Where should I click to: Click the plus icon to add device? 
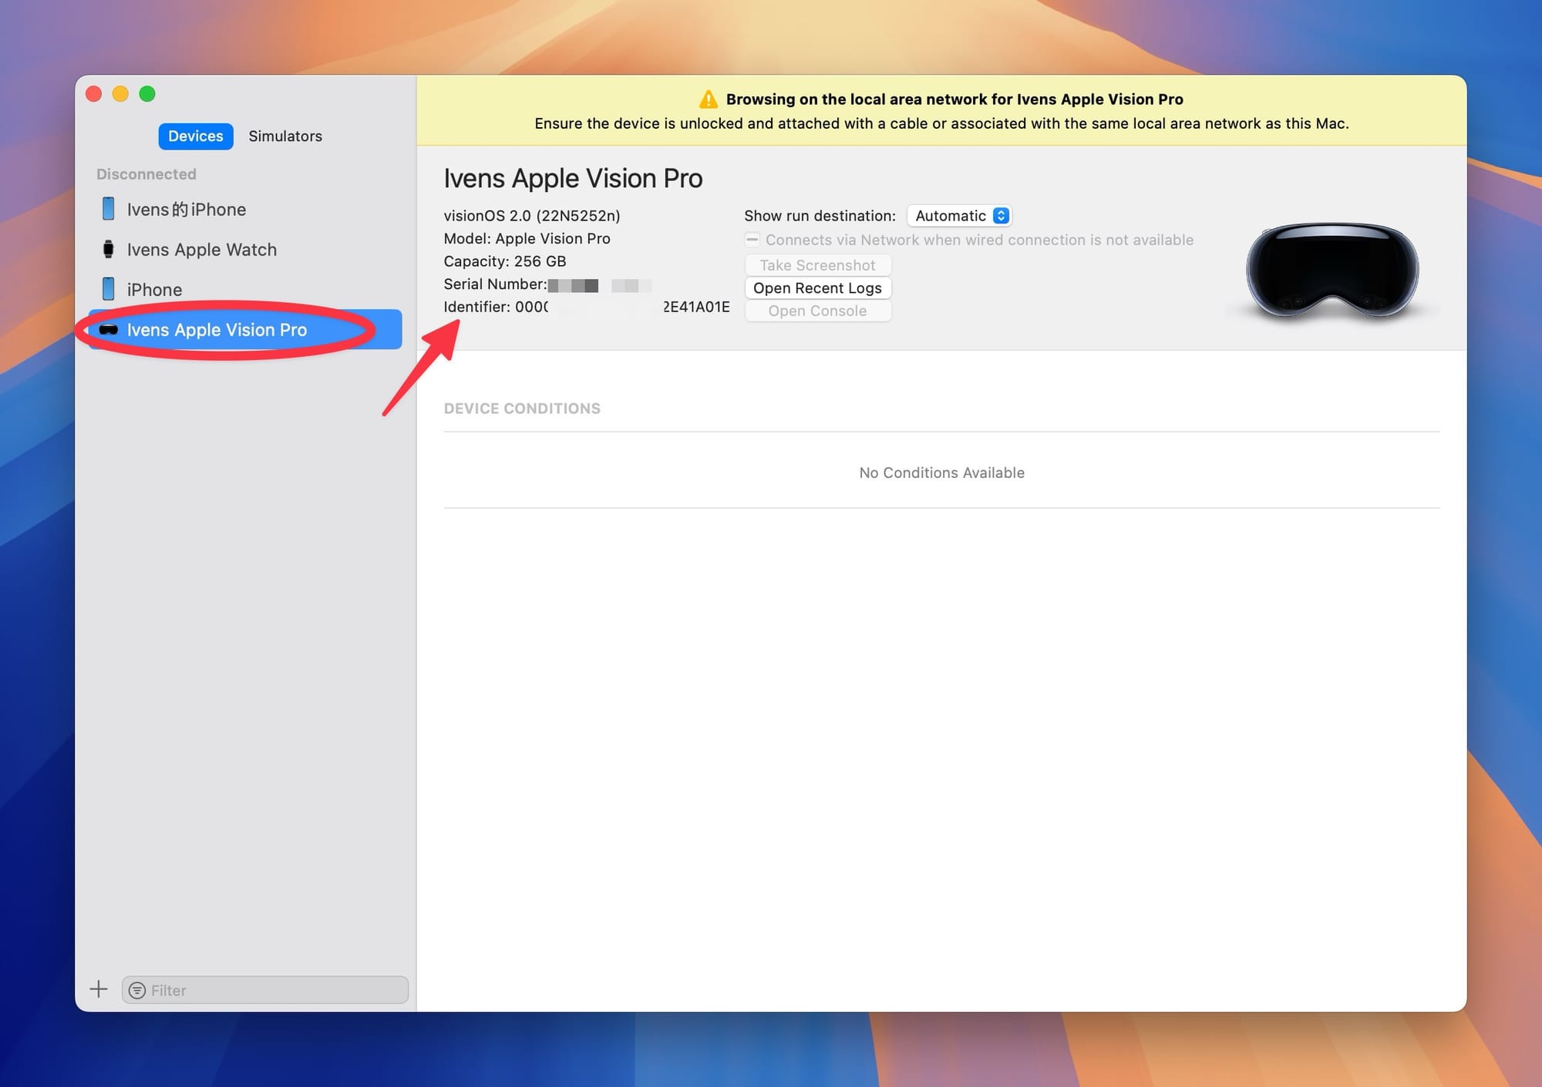[98, 989]
